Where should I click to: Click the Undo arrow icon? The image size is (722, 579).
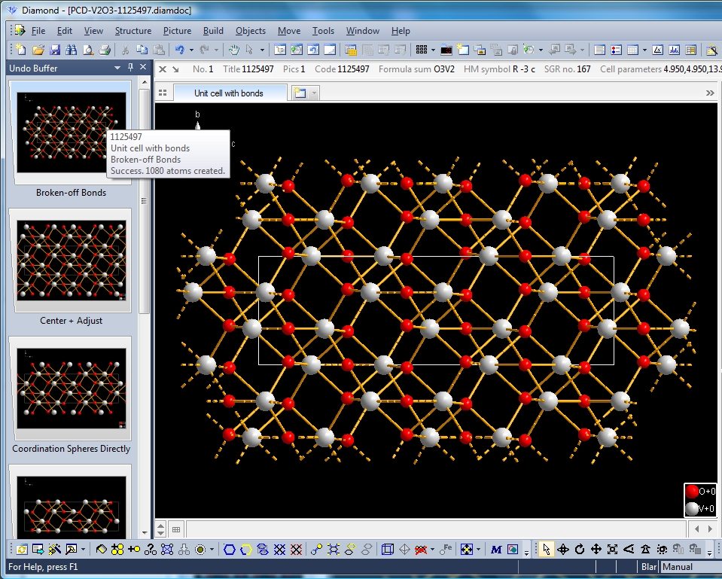click(180, 50)
